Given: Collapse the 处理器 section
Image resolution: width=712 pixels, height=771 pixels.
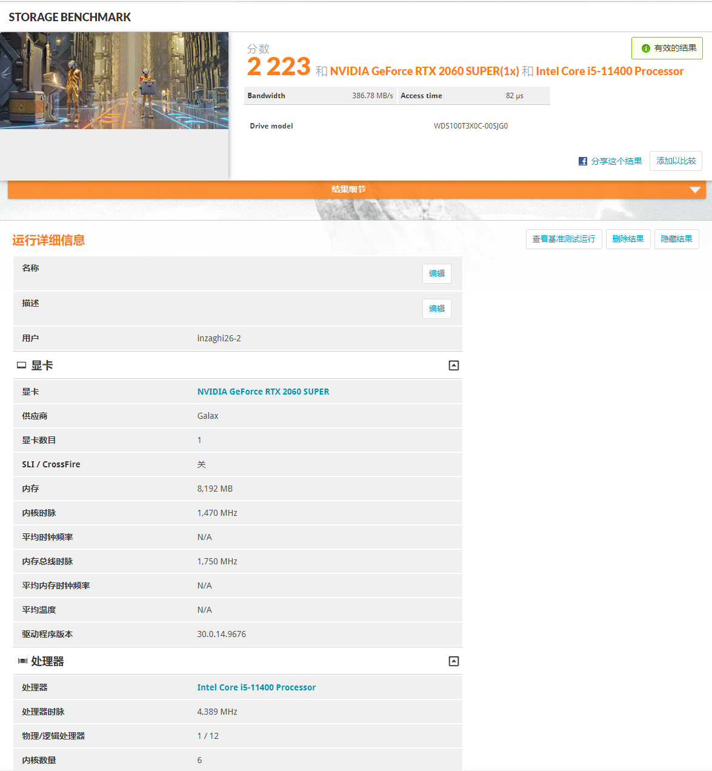Looking at the screenshot, I should [454, 661].
